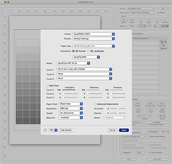Expand the Resolution 2880 dpi dropdown
Viewport: 172px width, 164px height.
coord(71,109)
